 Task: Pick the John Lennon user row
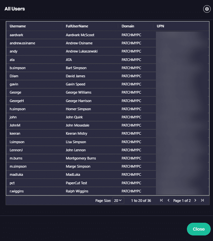point(76,150)
